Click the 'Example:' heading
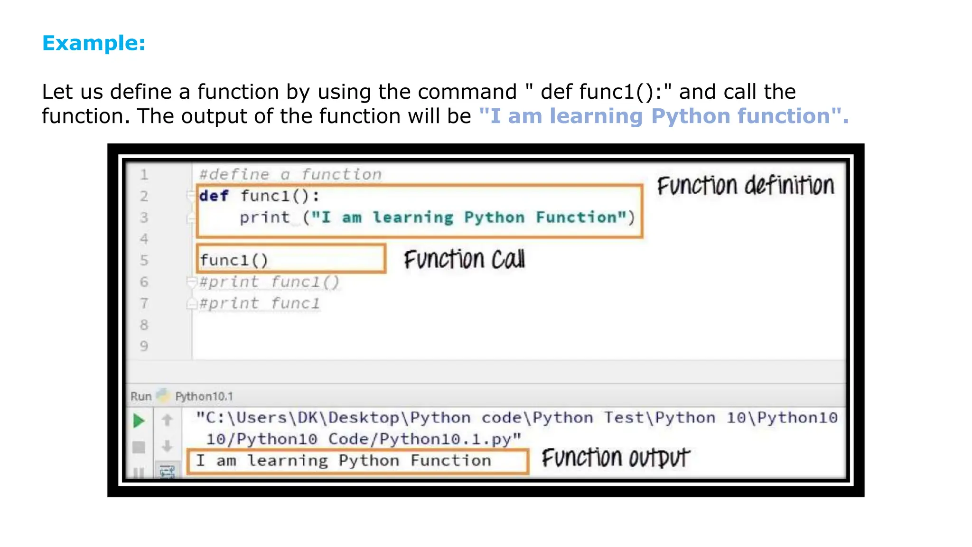Screen dimensions: 972x547 93,43
